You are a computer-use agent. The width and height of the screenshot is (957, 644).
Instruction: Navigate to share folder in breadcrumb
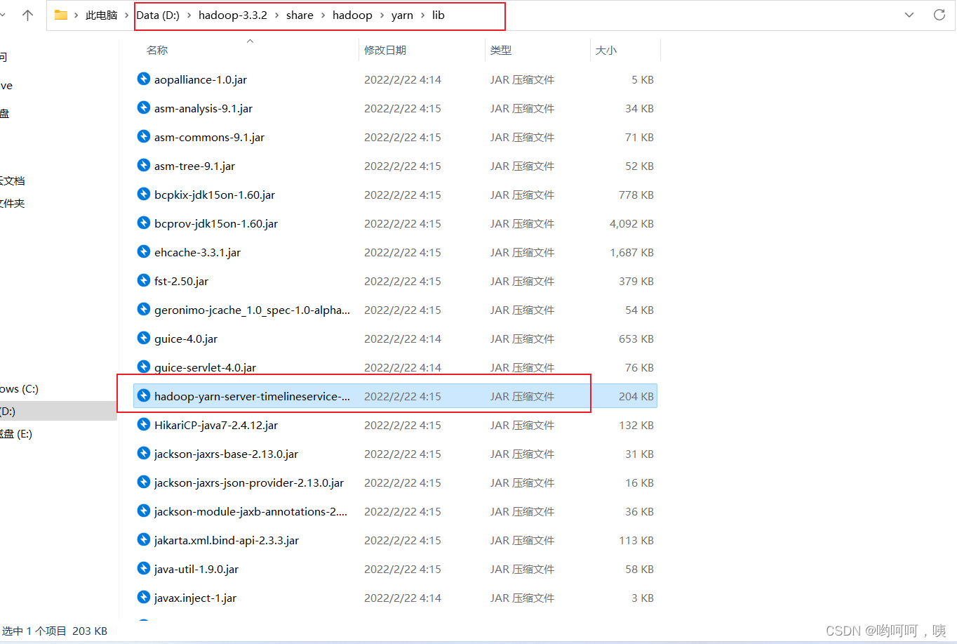[x=300, y=15]
